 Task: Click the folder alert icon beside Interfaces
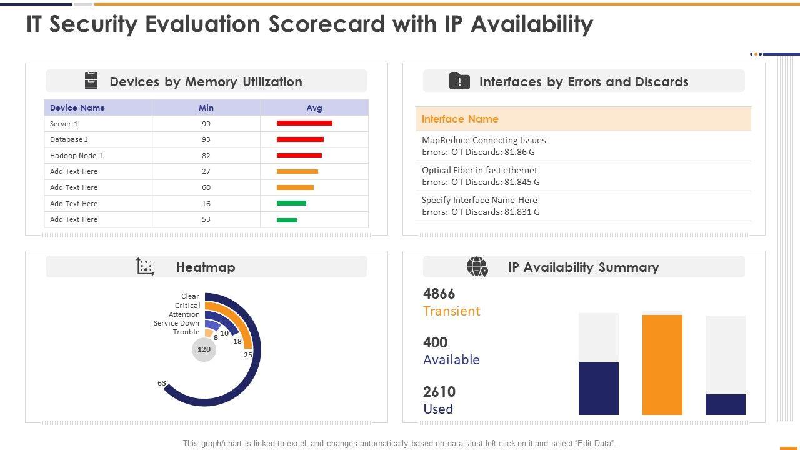click(459, 81)
